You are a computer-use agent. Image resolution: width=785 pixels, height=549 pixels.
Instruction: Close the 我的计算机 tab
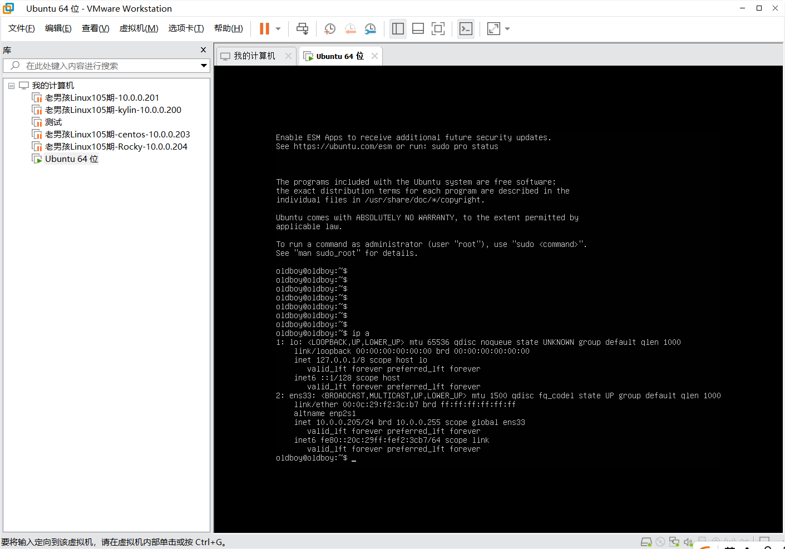[288, 56]
